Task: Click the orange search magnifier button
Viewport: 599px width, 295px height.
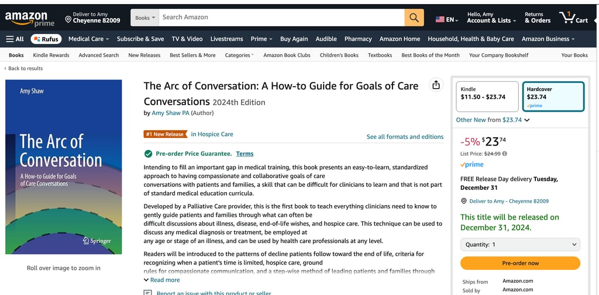Action: tap(414, 18)
